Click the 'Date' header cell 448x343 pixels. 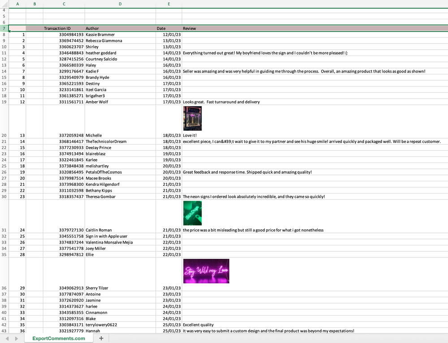coord(169,29)
